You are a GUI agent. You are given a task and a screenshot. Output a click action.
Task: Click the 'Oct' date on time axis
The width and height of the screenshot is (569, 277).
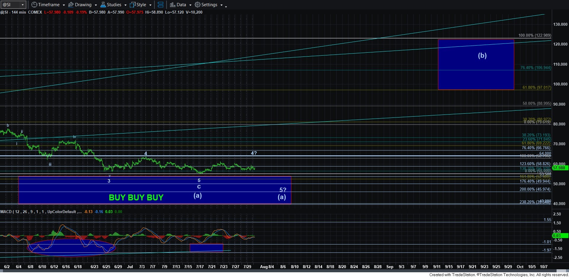520,267
